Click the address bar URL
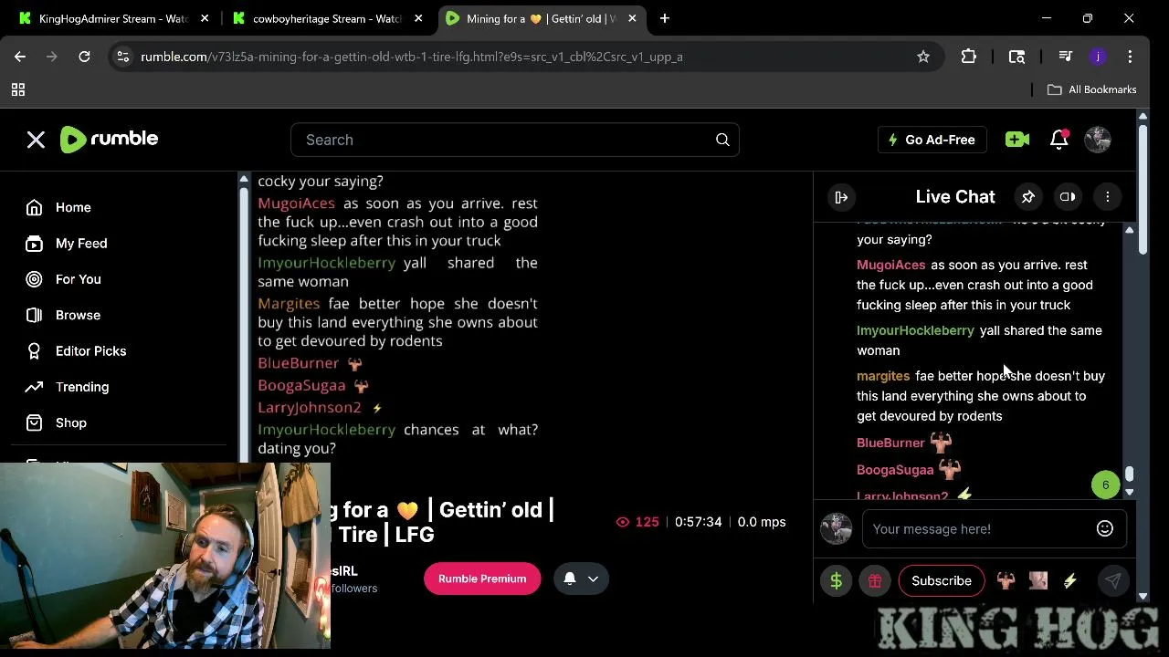1169x657 pixels. (x=411, y=57)
